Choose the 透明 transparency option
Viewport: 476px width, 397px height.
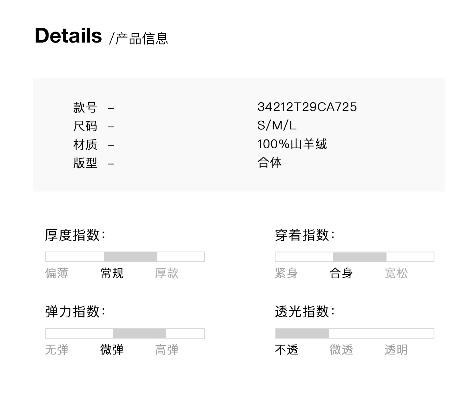click(x=396, y=350)
